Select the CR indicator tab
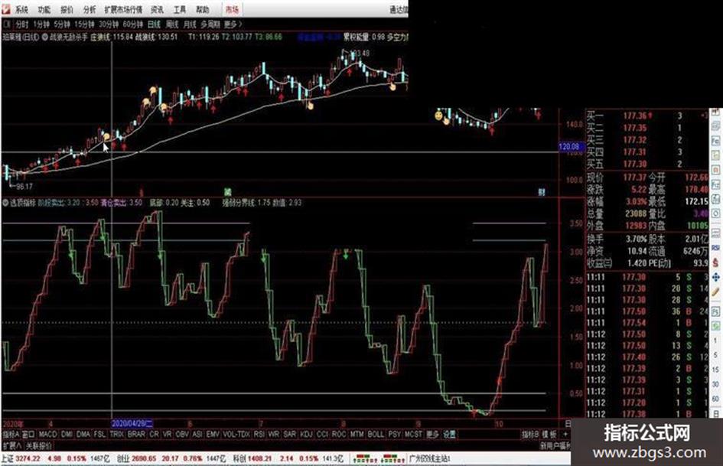Image resolution: width=723 pixels, height=466 pixels. (154, 434)
